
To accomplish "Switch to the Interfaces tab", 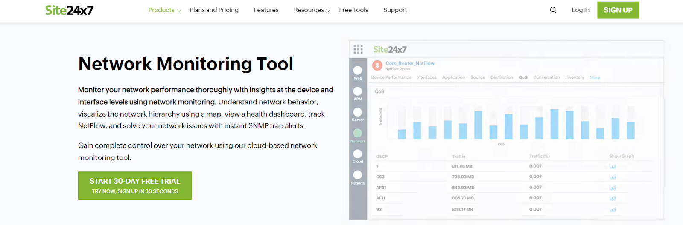I will coord(426,77).
